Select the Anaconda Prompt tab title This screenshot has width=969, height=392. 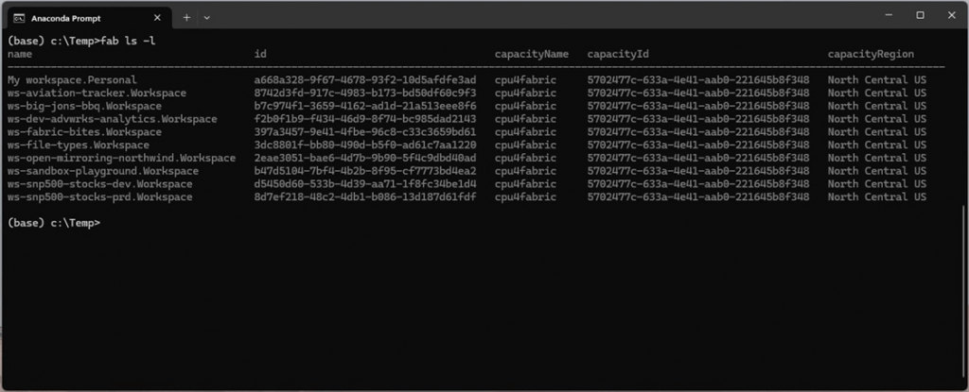pyautogui.click(x=59, y=16)
